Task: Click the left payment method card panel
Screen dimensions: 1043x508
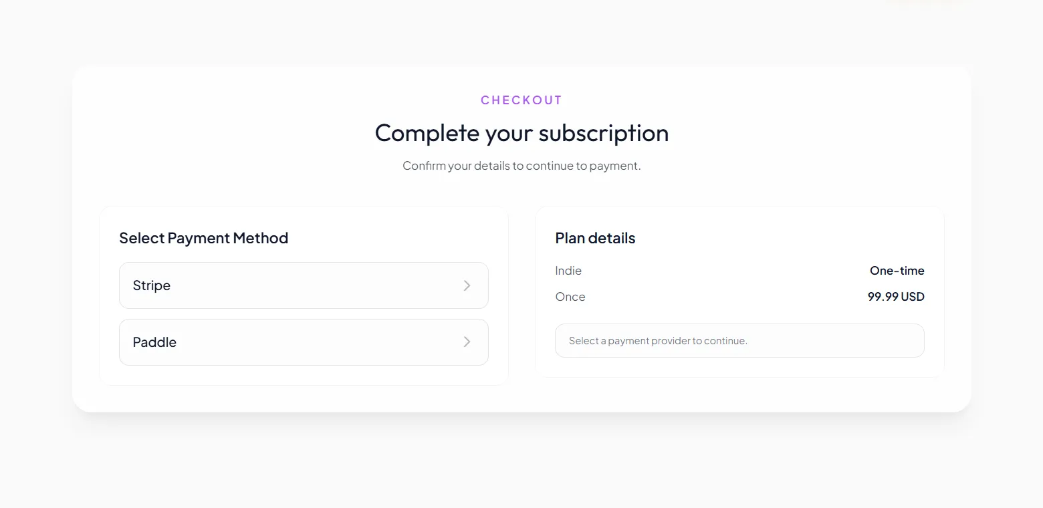Action: point(304,295)
